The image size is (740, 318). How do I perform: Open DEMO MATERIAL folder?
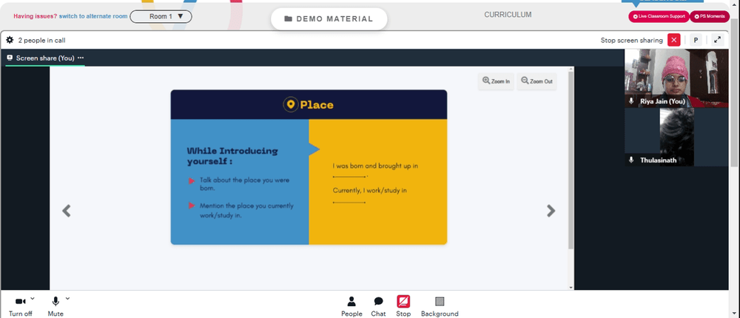(x=329, y=19)
